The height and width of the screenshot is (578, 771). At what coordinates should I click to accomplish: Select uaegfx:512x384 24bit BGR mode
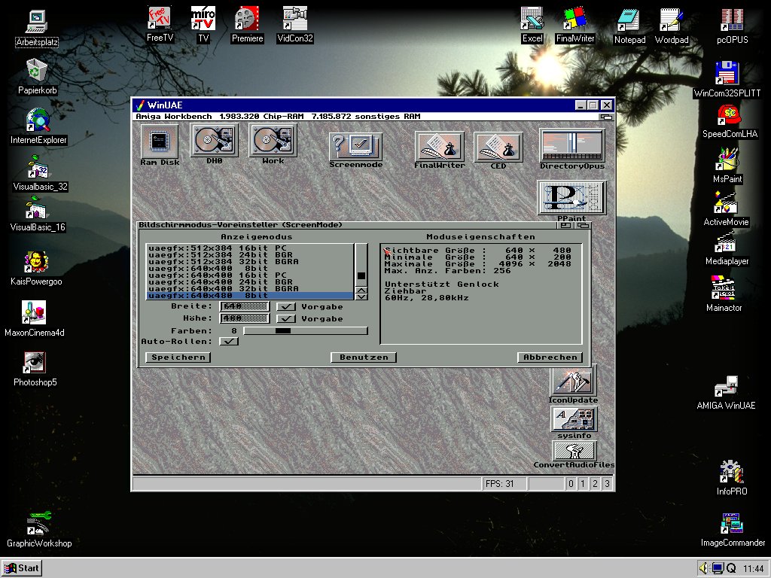218,254
